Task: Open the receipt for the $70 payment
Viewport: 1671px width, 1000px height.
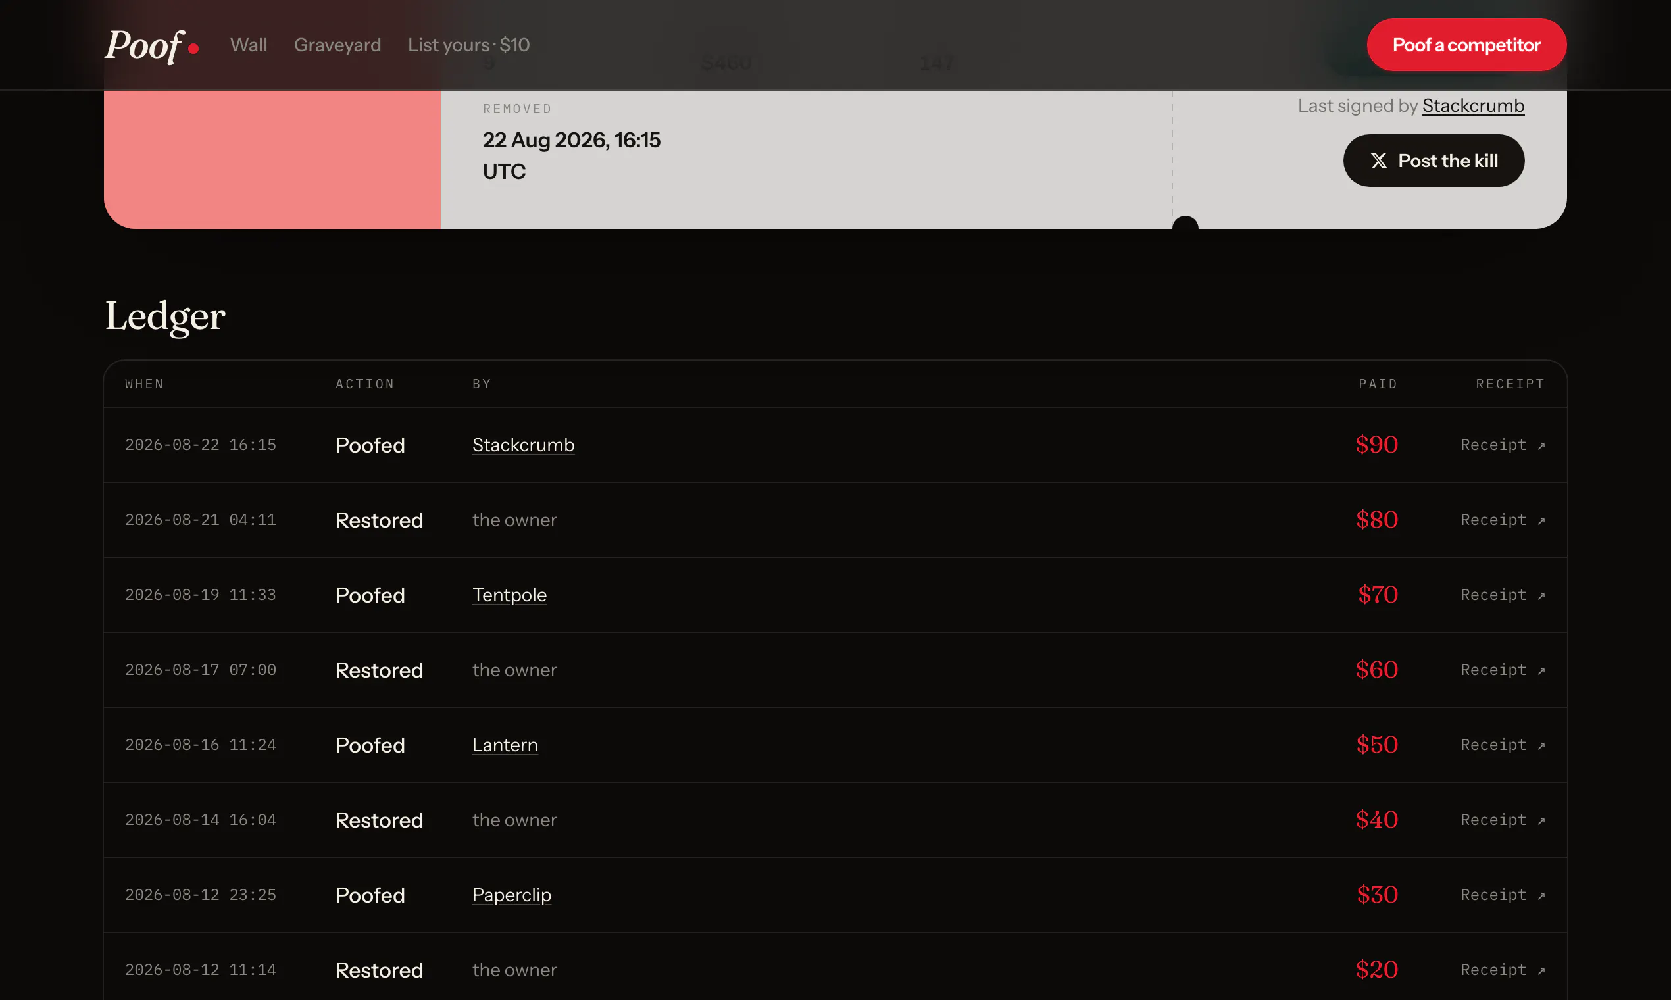Action: tap(1503, 595)
